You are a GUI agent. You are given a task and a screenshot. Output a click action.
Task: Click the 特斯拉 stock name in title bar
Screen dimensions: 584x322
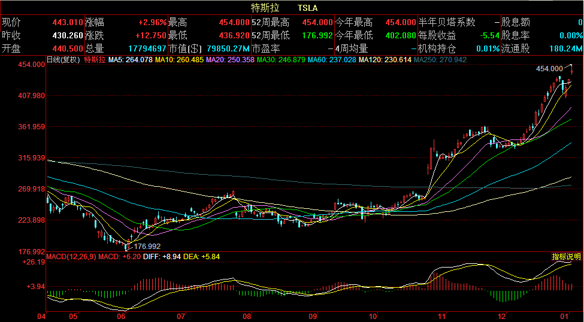[265, 8]
